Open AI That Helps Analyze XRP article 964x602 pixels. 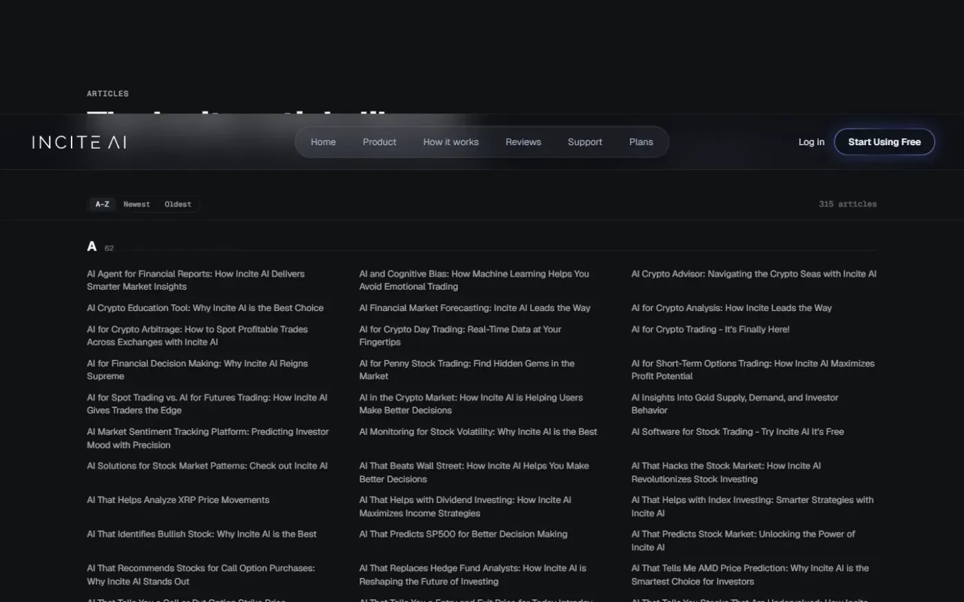(x=178, y=500)
